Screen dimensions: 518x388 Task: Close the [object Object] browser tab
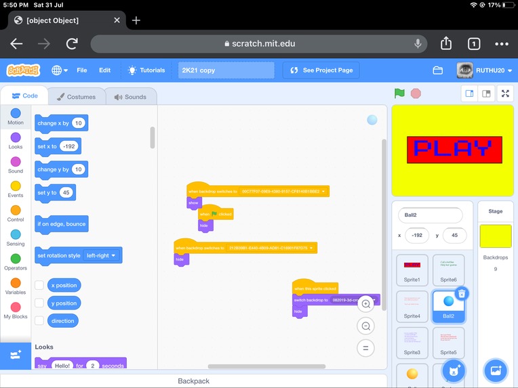click(x=117, y=20)
